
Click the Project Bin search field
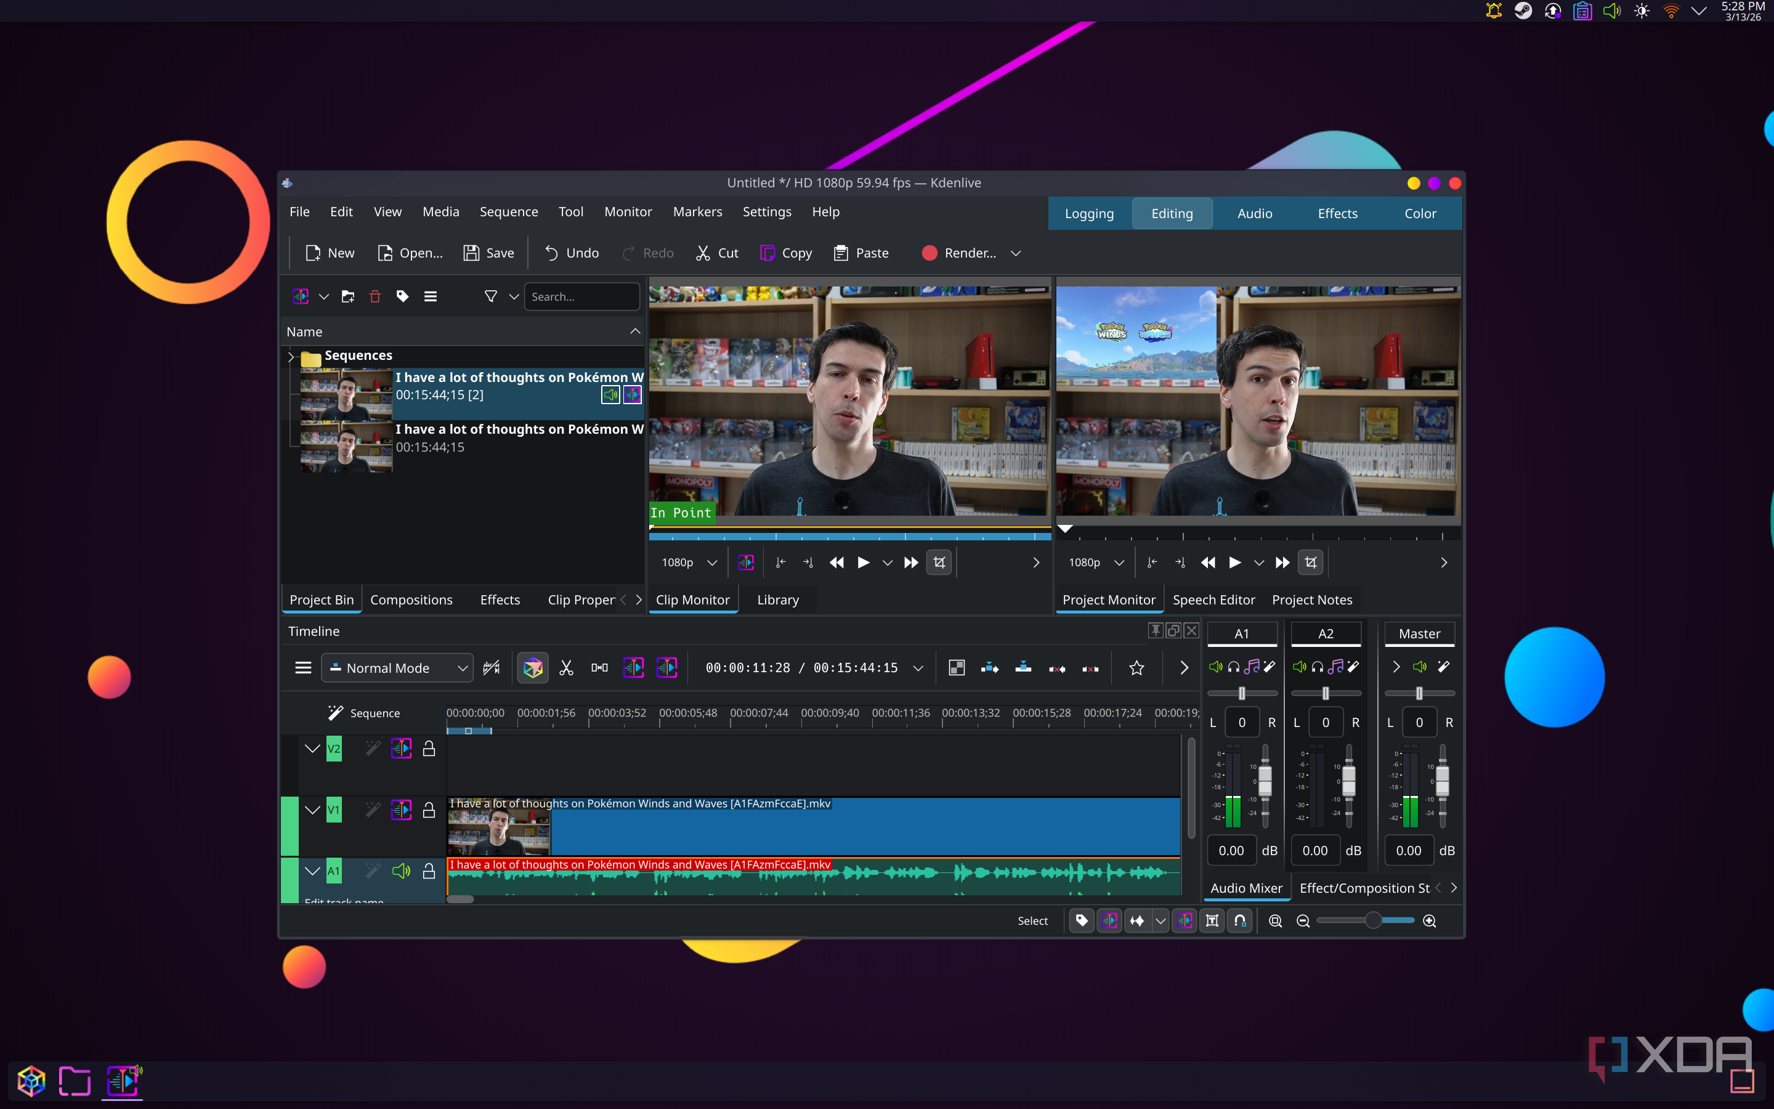pos(582,296)
